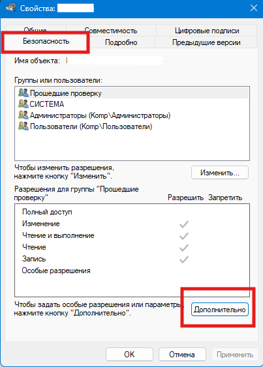
Task: Close the properties dialog window
Action: (254, 8)
